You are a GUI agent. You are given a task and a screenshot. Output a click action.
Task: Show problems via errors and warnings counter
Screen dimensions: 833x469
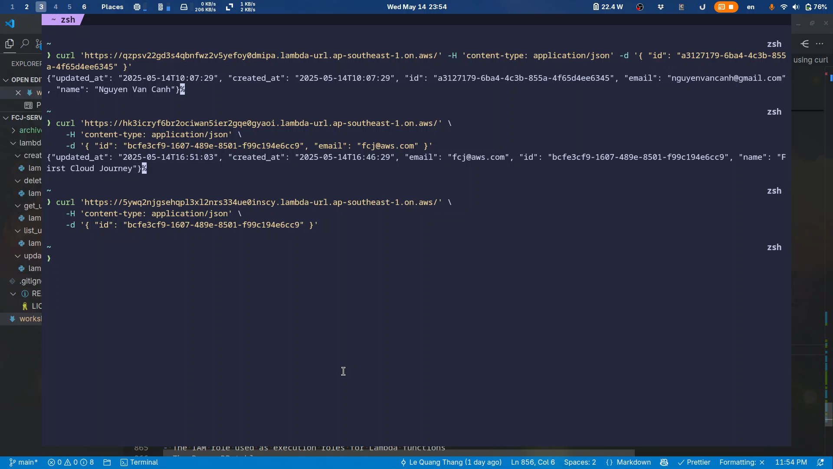coord(71,462)
